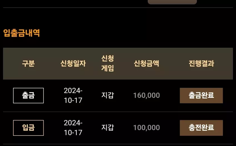Click the divider line between the rows
Screen dimensions: 236x146
point(118,112)
